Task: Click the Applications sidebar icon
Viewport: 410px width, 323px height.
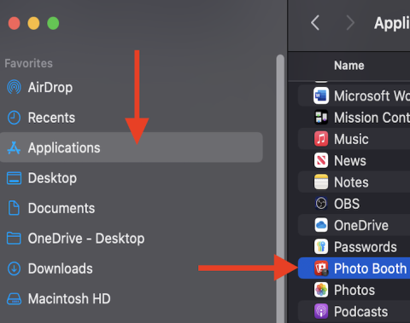Action: (14, 147)
